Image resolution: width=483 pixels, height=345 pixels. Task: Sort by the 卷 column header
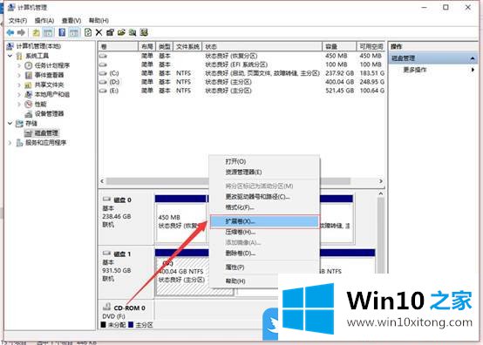119,46
